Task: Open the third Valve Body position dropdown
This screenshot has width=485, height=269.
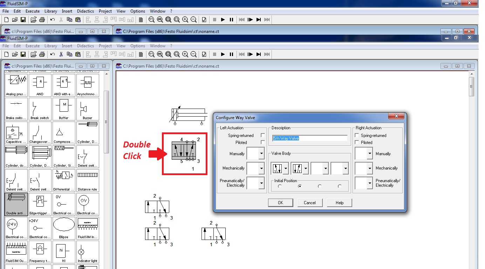Action: click(x=326, y=168)
